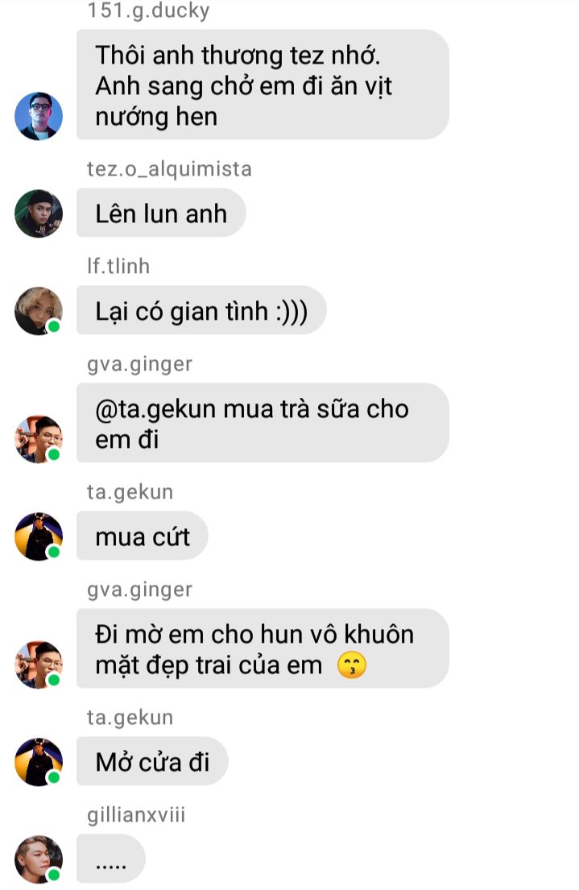Open 151.g.ducky's profile avatar
579x890 pixels.
point(39,116)
